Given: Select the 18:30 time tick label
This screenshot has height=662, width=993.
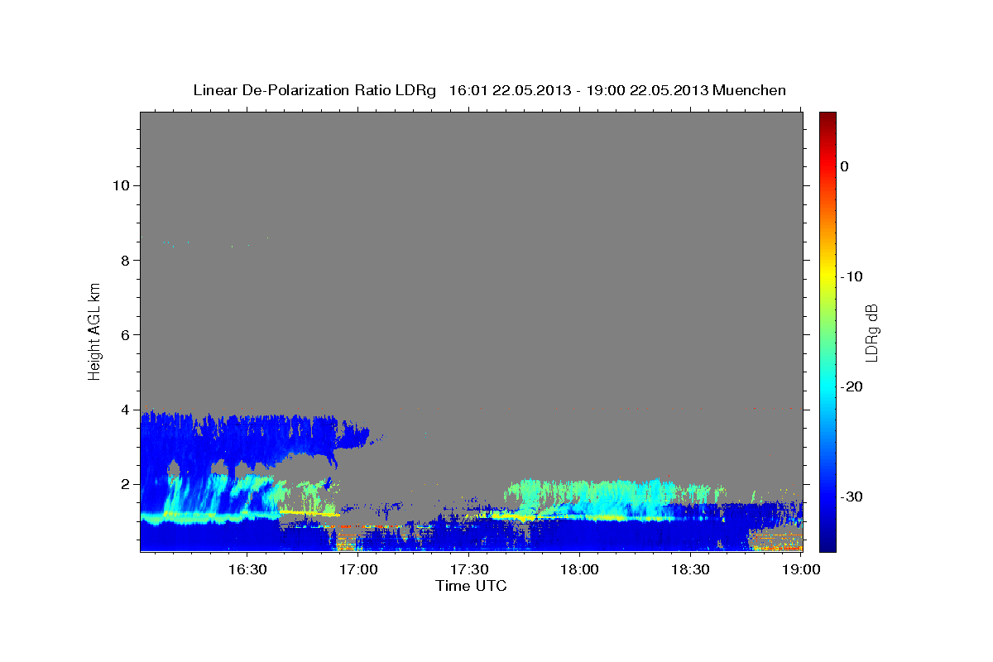Looking at the screenshot, I should pos(690,569).
